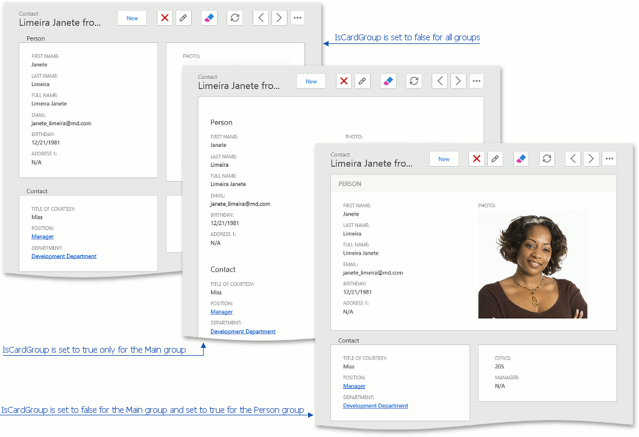Click the Contact heading in the middle window

[223, 269]
